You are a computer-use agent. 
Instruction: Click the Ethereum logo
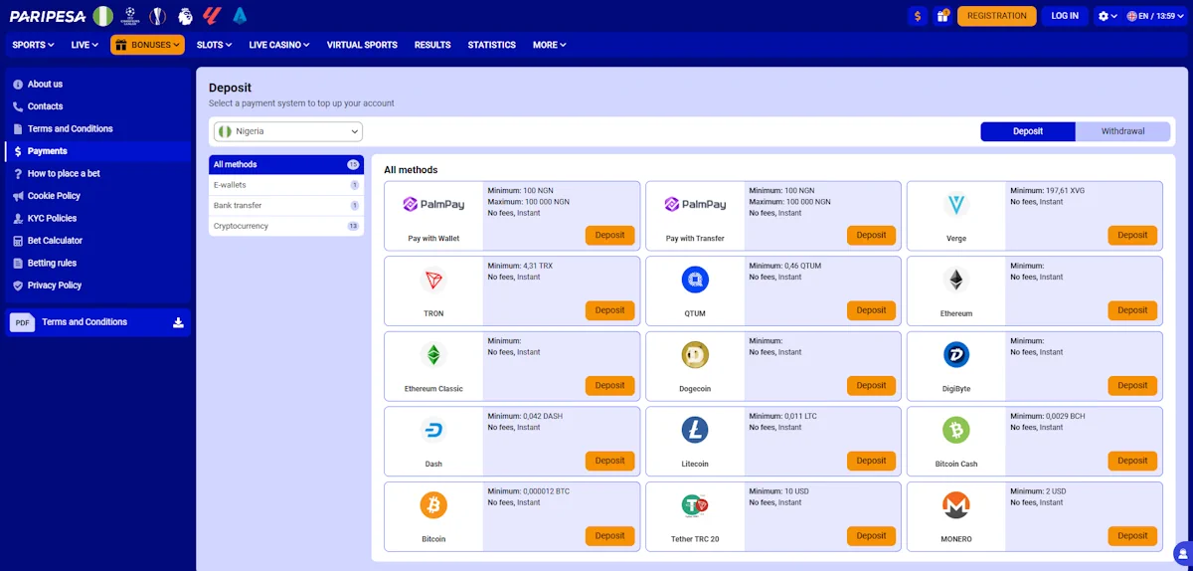(x=956, y=281)
